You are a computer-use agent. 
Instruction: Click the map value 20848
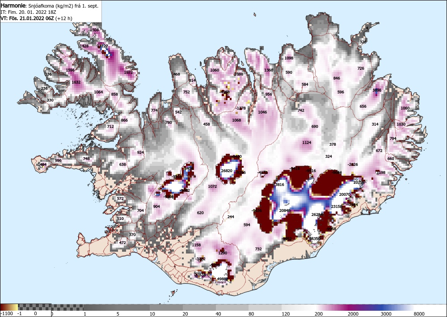(285, 211)
